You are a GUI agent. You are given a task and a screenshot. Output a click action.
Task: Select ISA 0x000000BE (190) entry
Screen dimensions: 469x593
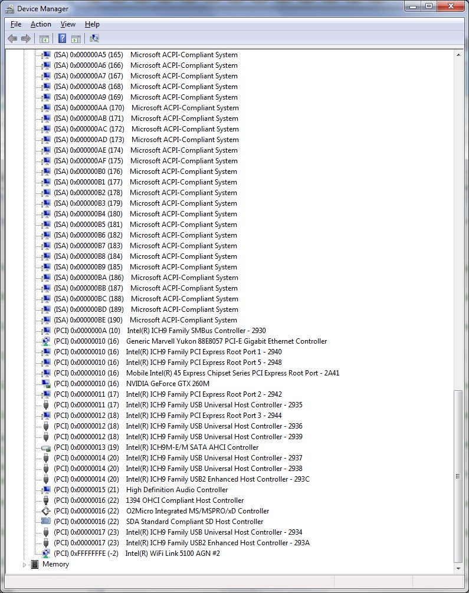145,320
